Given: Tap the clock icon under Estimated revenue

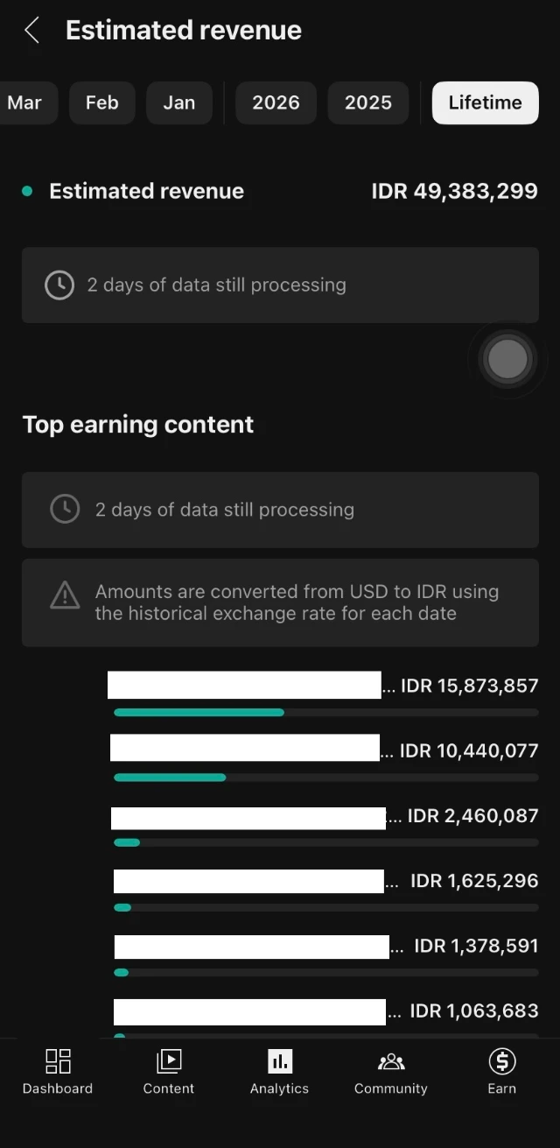Looking at the screenshot, I should (59, 285).
